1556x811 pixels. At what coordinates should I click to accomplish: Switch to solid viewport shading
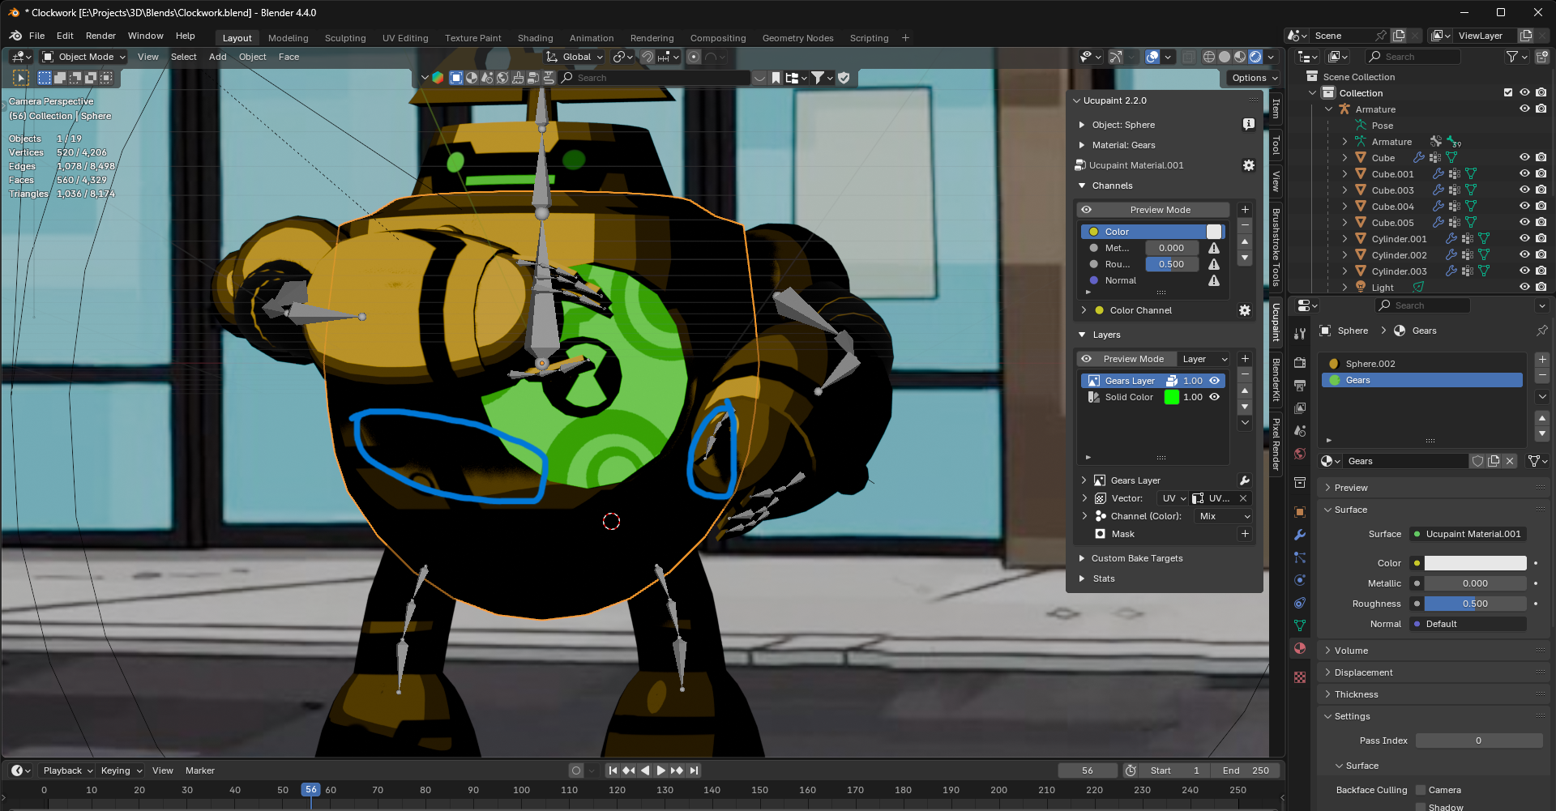coord(1225,57)
